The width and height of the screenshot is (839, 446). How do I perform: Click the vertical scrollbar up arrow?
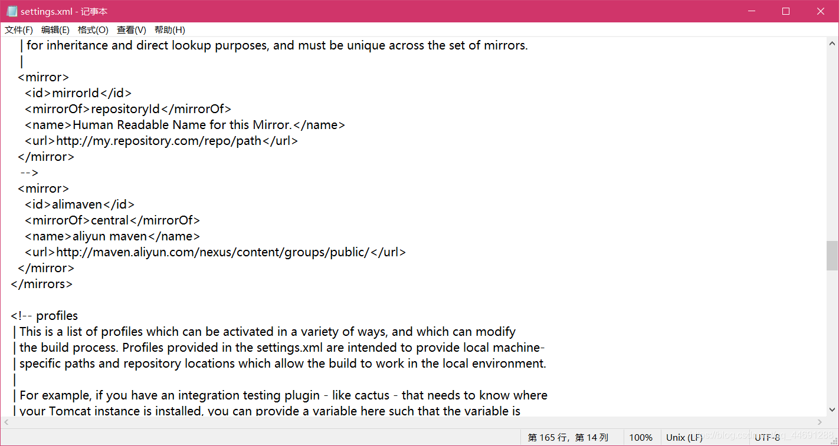832,44
